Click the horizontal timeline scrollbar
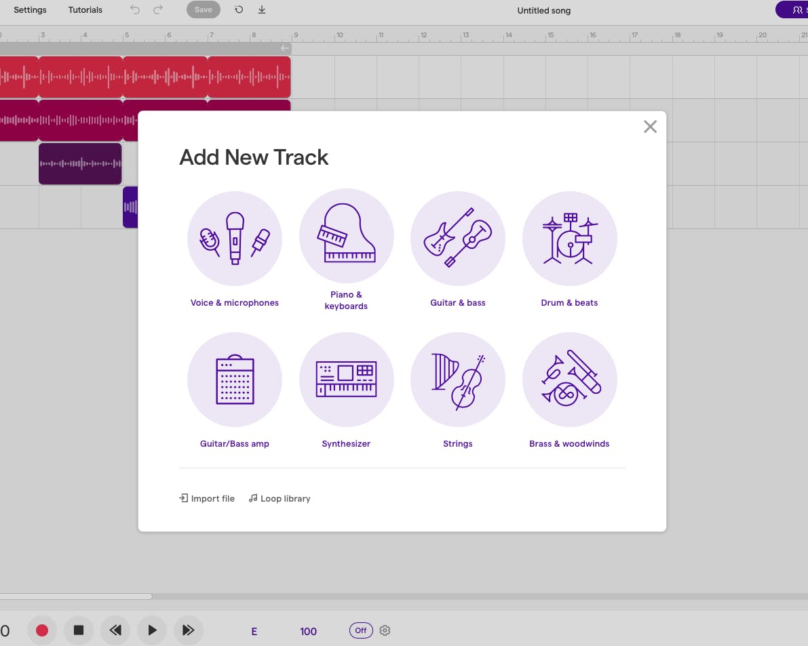This screenshot has width=808, height=646. pyautogui.click(x=76, y=596)
